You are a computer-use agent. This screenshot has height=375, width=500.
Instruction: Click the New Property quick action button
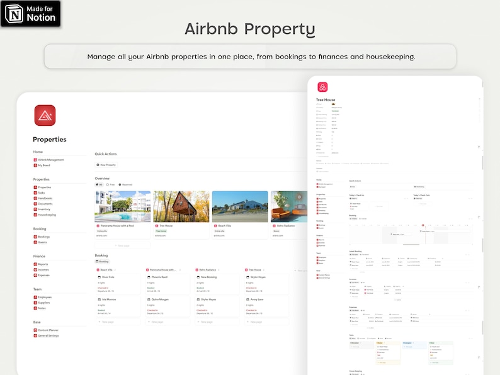pos(106,165)
